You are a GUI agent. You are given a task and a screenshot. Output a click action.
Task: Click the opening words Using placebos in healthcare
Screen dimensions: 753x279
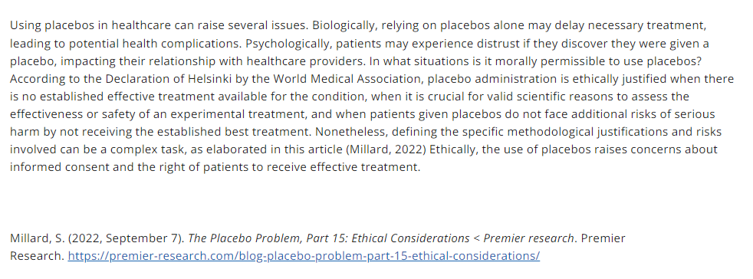90,25
